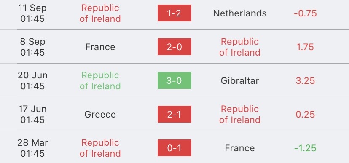Select green Republic of Ireland team name
Screen dimensions: 349x163
[x=100, y=80]
